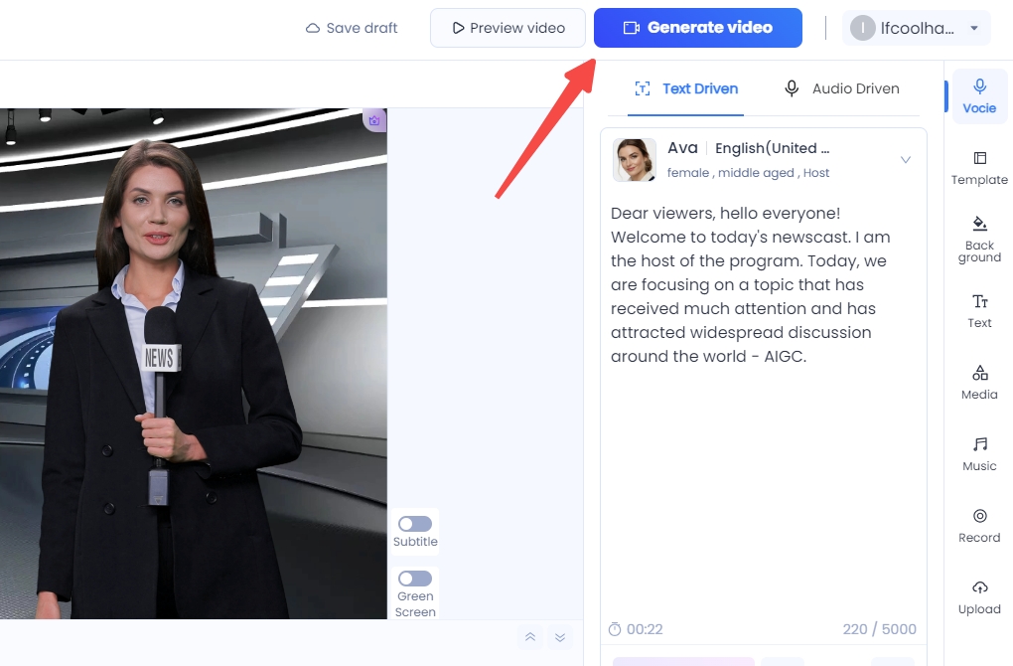Open the Media library icon
The image size is (1013, 666).
[x=979, y=382]
